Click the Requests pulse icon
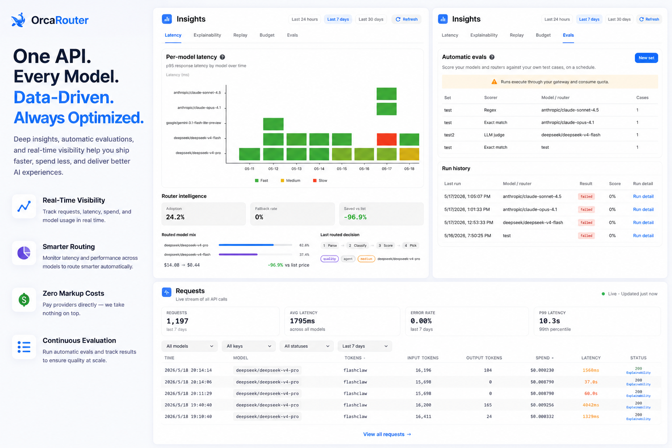Screen dimensions: 672x448 pos(167,292)
